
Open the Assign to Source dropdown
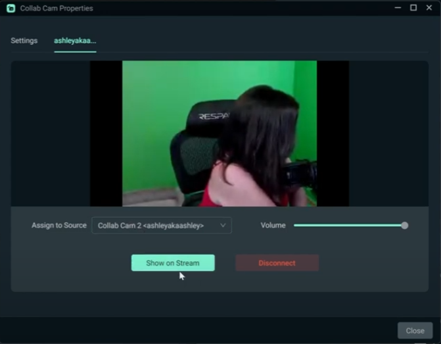(x=162, y=226)
